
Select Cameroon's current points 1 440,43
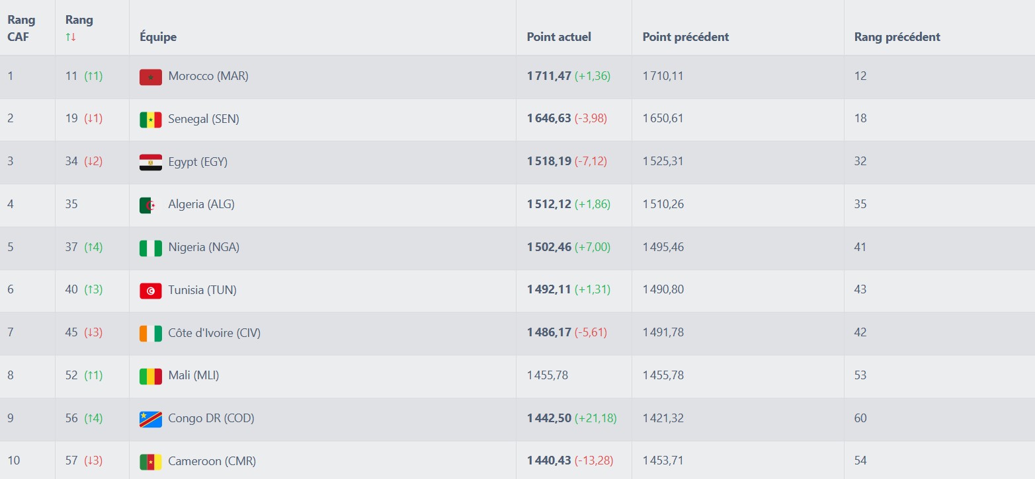pyautogui.click(x=549, y=461)
